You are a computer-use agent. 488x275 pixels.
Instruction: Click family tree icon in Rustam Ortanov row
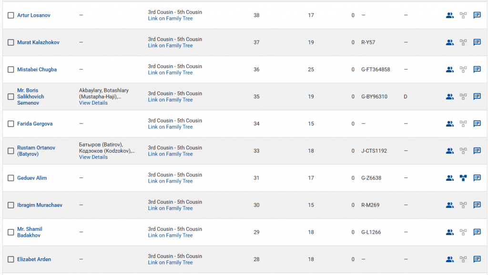(x=463, y=151)
